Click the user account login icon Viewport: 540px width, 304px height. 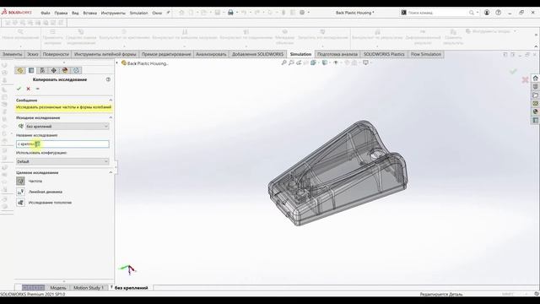click(x=487, y=13)
